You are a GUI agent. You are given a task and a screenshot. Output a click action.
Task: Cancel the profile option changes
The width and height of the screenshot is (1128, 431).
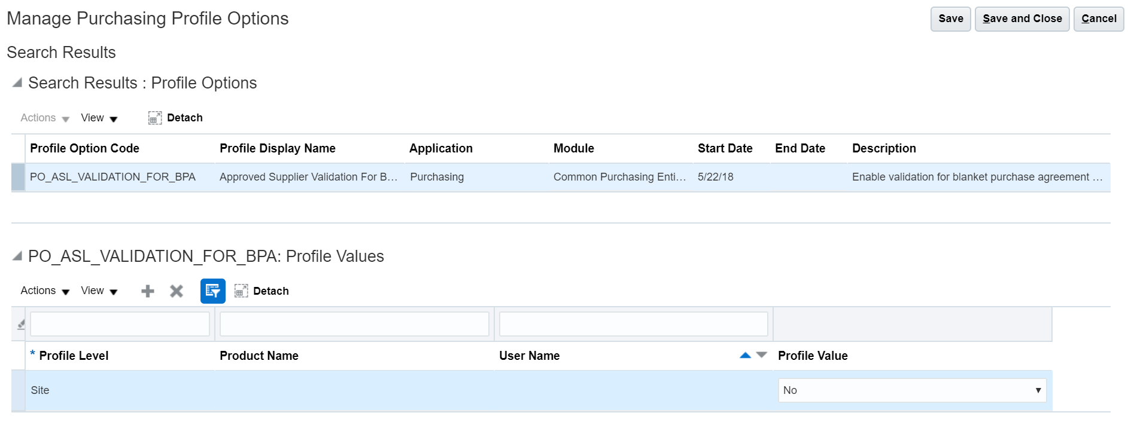point(1099,19)
